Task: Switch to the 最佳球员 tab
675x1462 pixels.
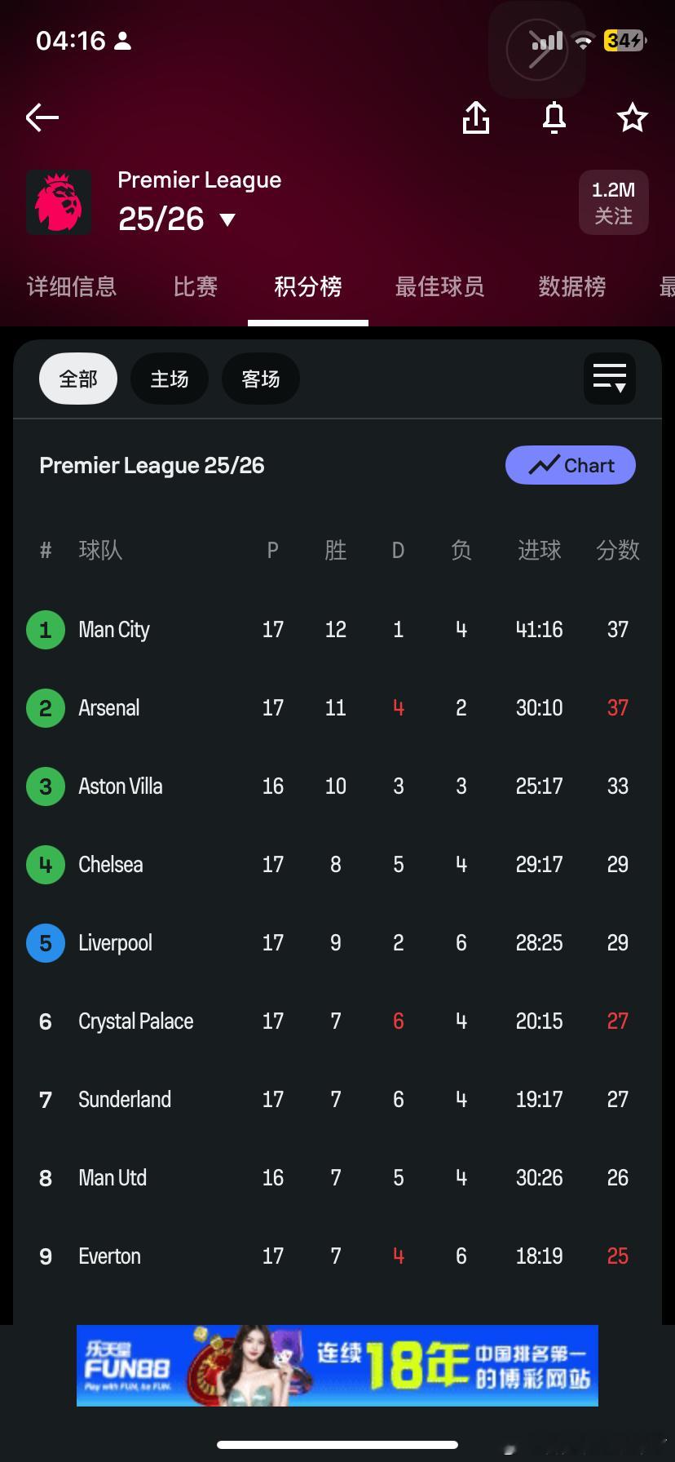Action: 439,286
